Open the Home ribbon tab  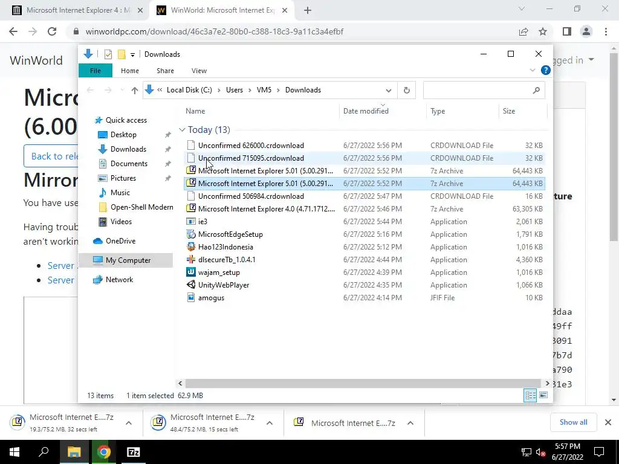click(x=130, y=71)
